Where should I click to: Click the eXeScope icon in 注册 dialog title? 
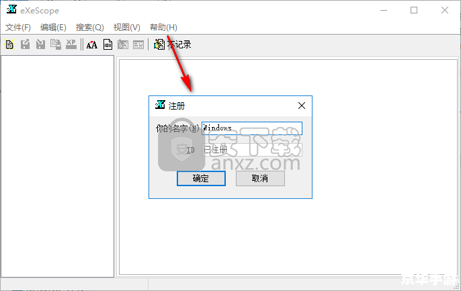[x=160, y=105]
